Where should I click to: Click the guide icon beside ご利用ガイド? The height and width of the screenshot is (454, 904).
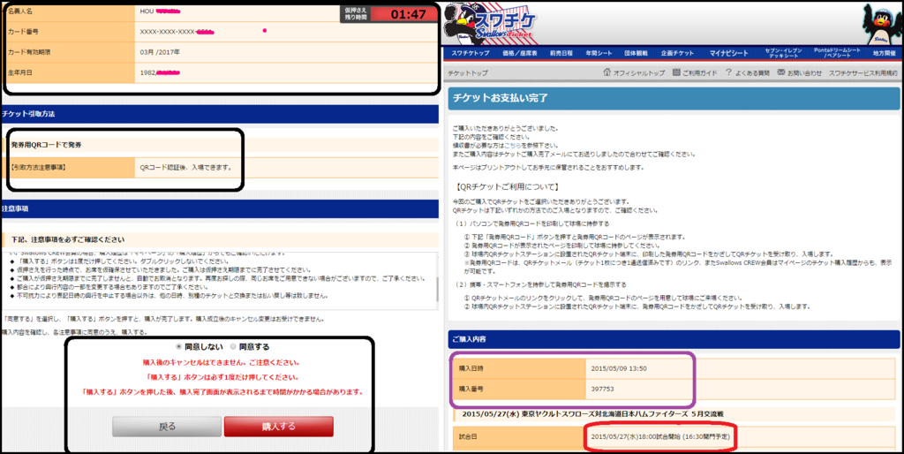pos(677,72)
